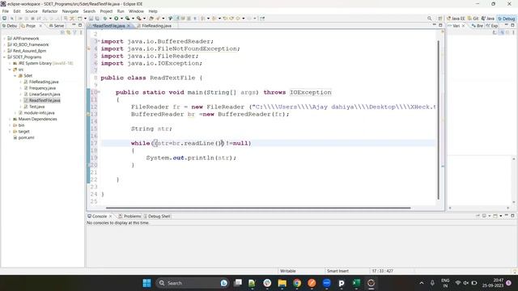518x291 pixels.
Task: Open the Run menu
Action: point(121,11)
